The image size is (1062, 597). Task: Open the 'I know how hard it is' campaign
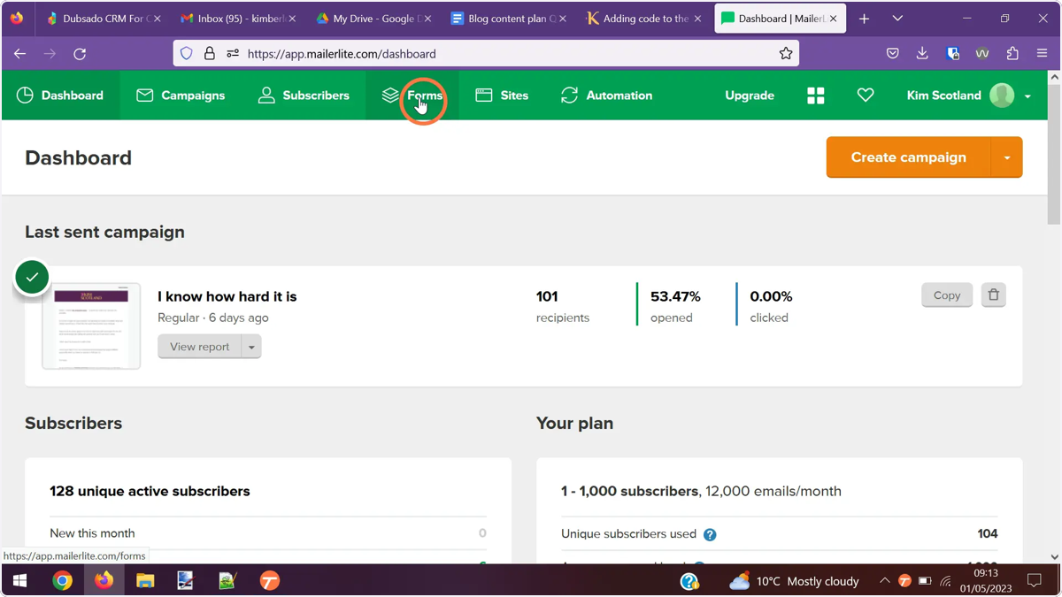(x=227, y=296)
